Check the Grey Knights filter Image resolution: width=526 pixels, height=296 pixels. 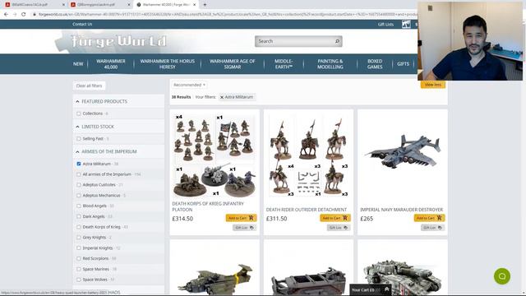tap(79, 238)
